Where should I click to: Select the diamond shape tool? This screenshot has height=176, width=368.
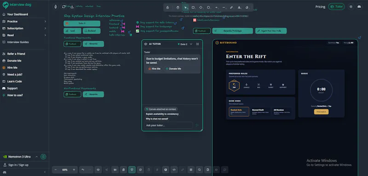pos(201,7)
